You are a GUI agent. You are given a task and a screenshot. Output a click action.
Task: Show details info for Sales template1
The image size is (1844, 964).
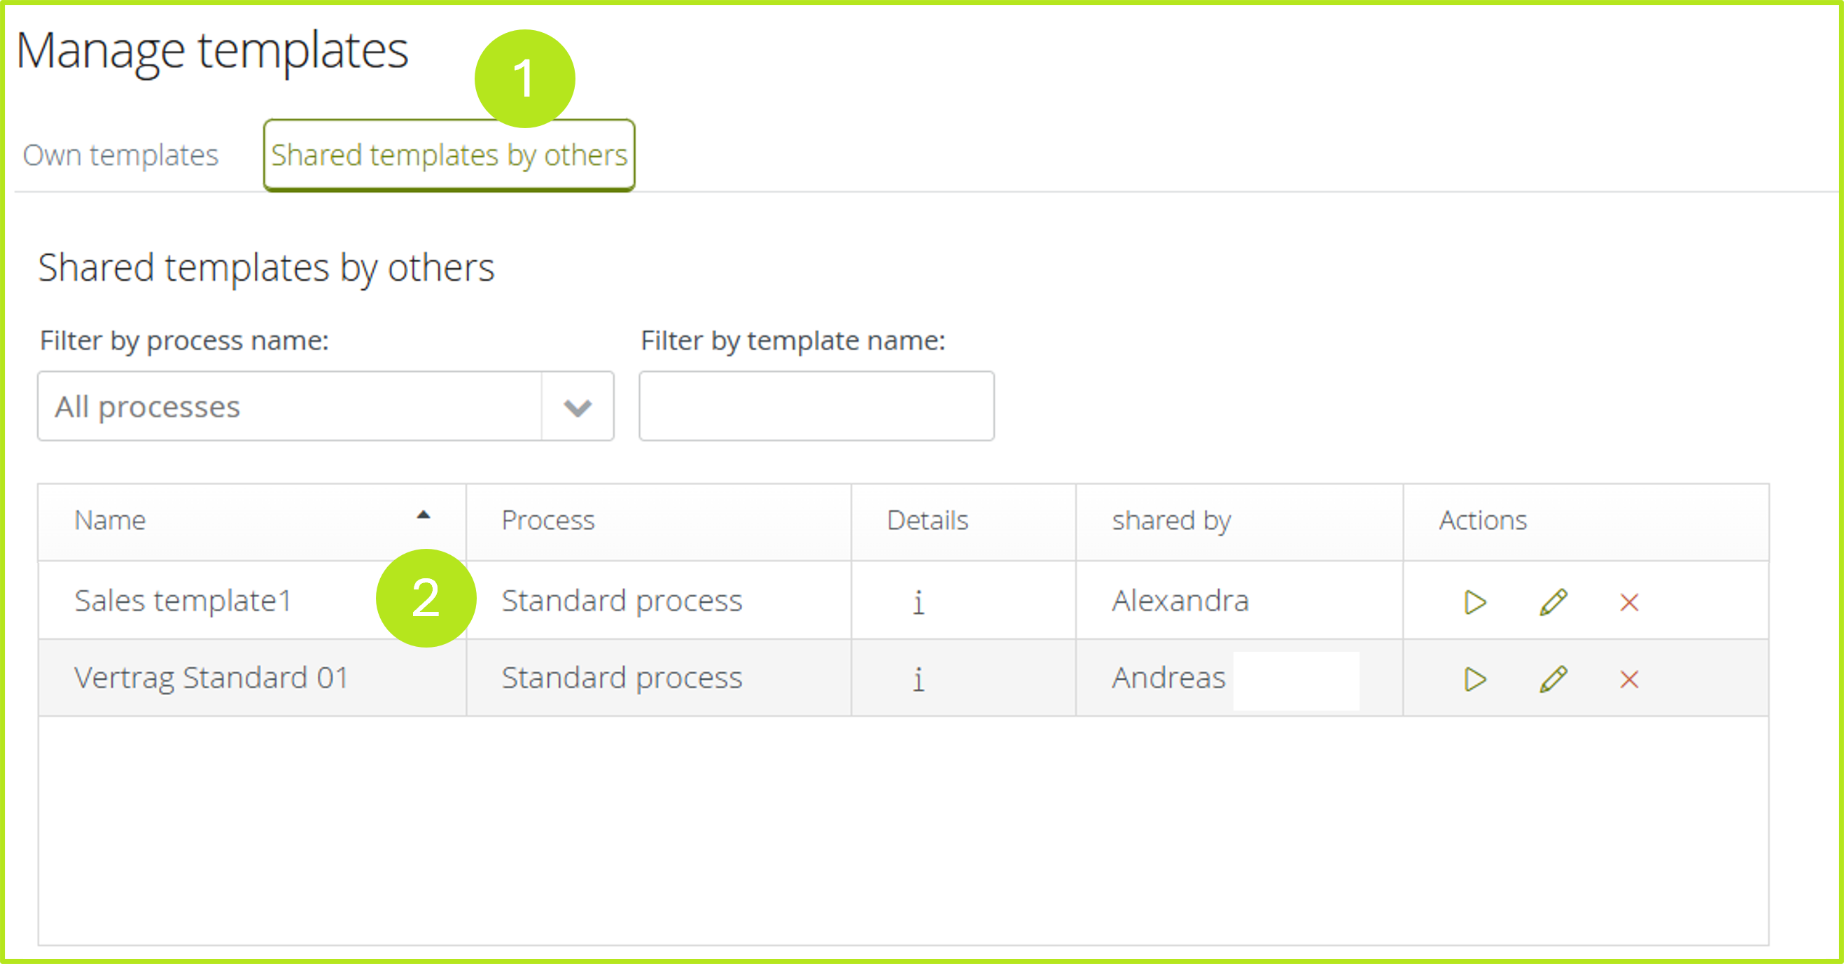pos(918,603)
